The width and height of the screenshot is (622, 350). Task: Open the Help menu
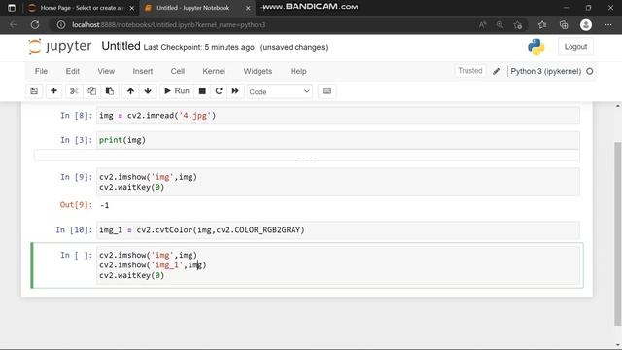(x=298, y=71)
